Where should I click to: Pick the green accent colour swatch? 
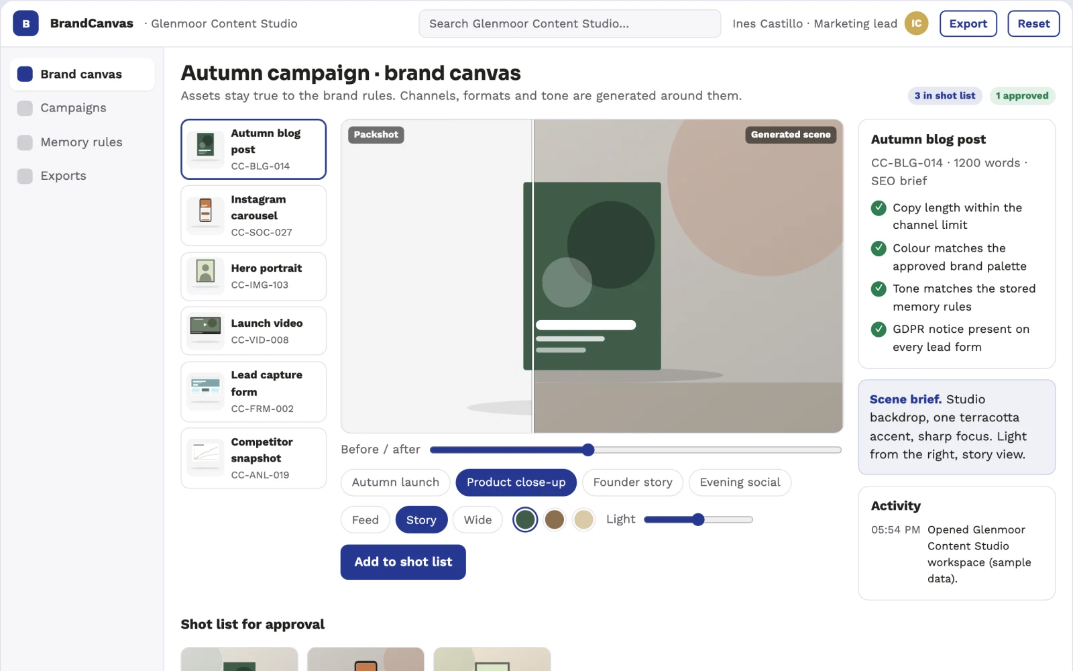coord(525,519)
